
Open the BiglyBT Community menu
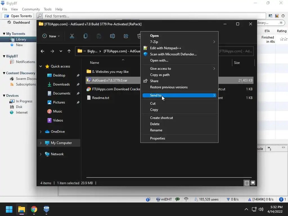(31, 9)
